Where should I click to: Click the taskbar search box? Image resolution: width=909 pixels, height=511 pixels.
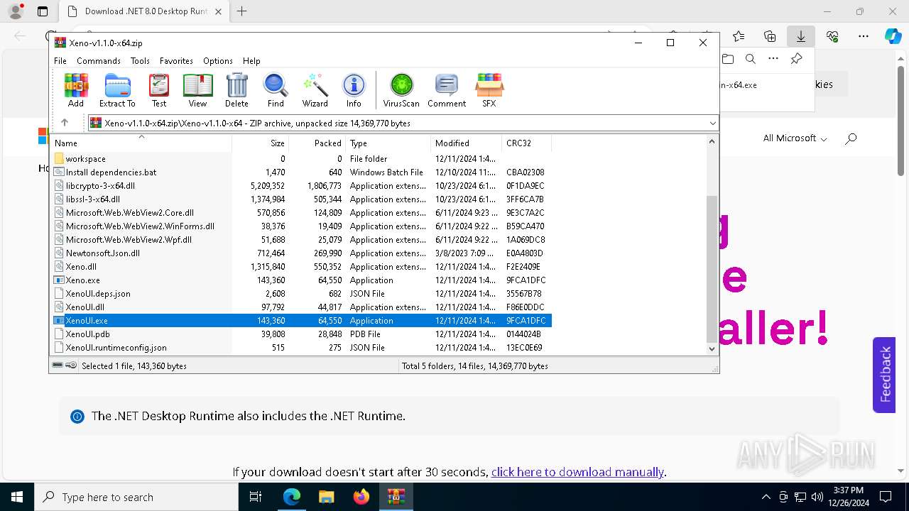point(136,497)
